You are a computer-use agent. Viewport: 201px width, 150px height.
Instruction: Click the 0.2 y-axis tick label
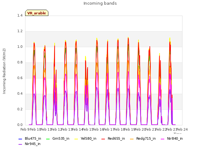tap(20, 109)
